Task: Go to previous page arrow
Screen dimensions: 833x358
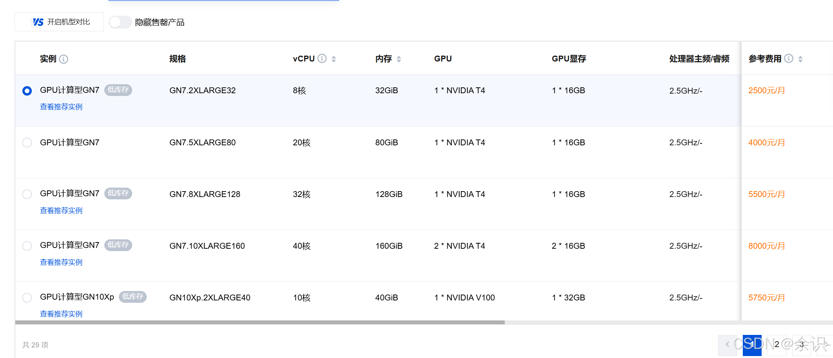Action: (728, 345)
